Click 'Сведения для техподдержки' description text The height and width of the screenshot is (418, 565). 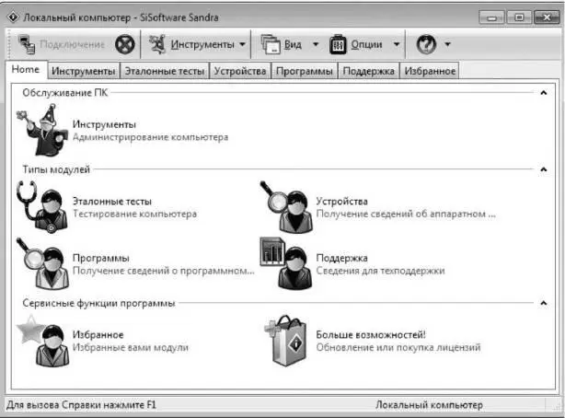coord(381,271)
